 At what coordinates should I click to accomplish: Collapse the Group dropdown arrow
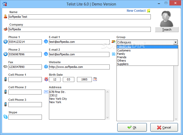tap(175, 42)
